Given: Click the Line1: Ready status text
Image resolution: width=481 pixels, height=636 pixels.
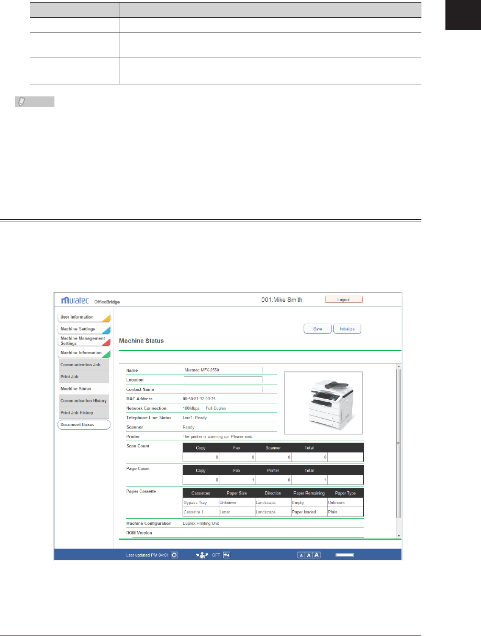Looking at the screenshot, I should pyautogui.click(x=195, y=418).
